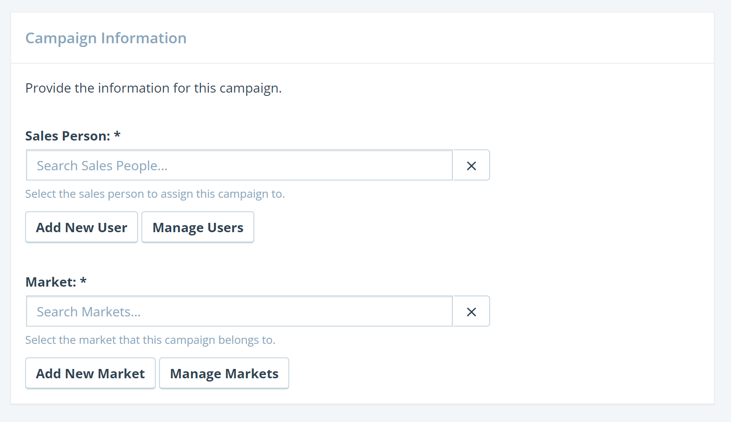Select the Market label
This screenshot has height=422, width=731.
(x=56, y=282)
